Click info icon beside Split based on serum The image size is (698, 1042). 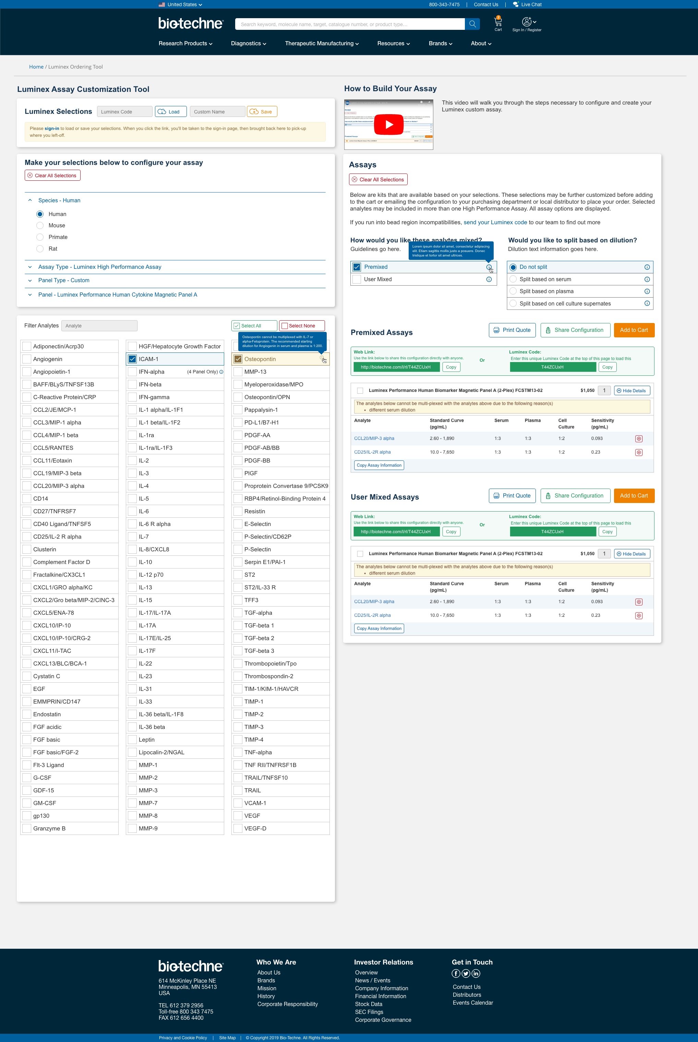[x=647, y=279]
